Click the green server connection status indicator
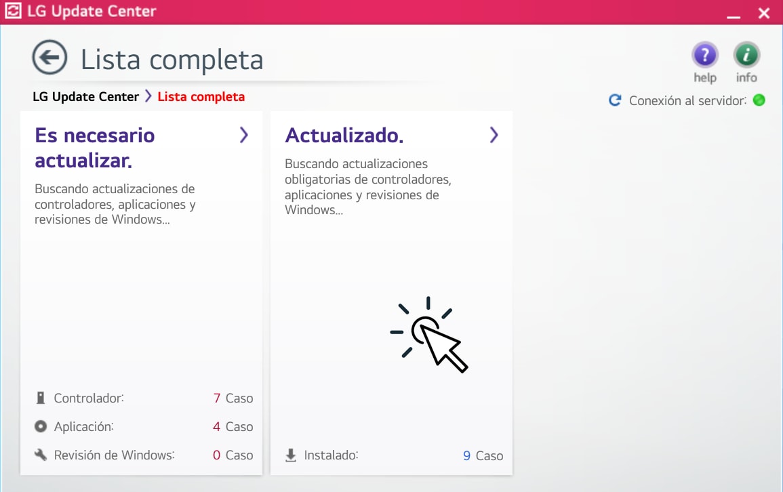783x492 pixels. [759, 100]
